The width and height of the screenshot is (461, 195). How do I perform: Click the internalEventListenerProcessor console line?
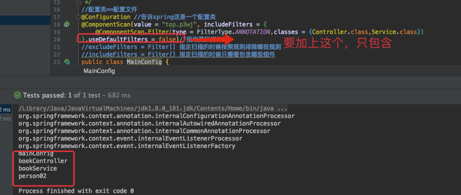(x=130, y=138)
